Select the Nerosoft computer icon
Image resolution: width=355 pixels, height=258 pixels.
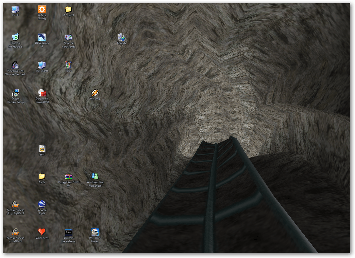tap(42, 65)
